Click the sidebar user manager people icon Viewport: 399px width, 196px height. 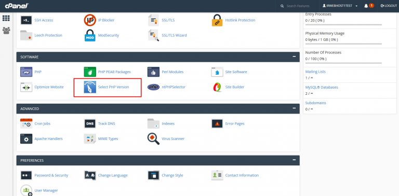click(x=6, y=31)
